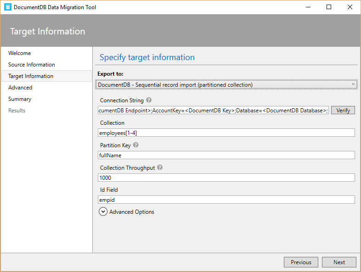Image resolution: width=361 pixels, height=272 pixels.
Task: Click the Partition Key field containing fullName
Action: (x=226, y=155)
